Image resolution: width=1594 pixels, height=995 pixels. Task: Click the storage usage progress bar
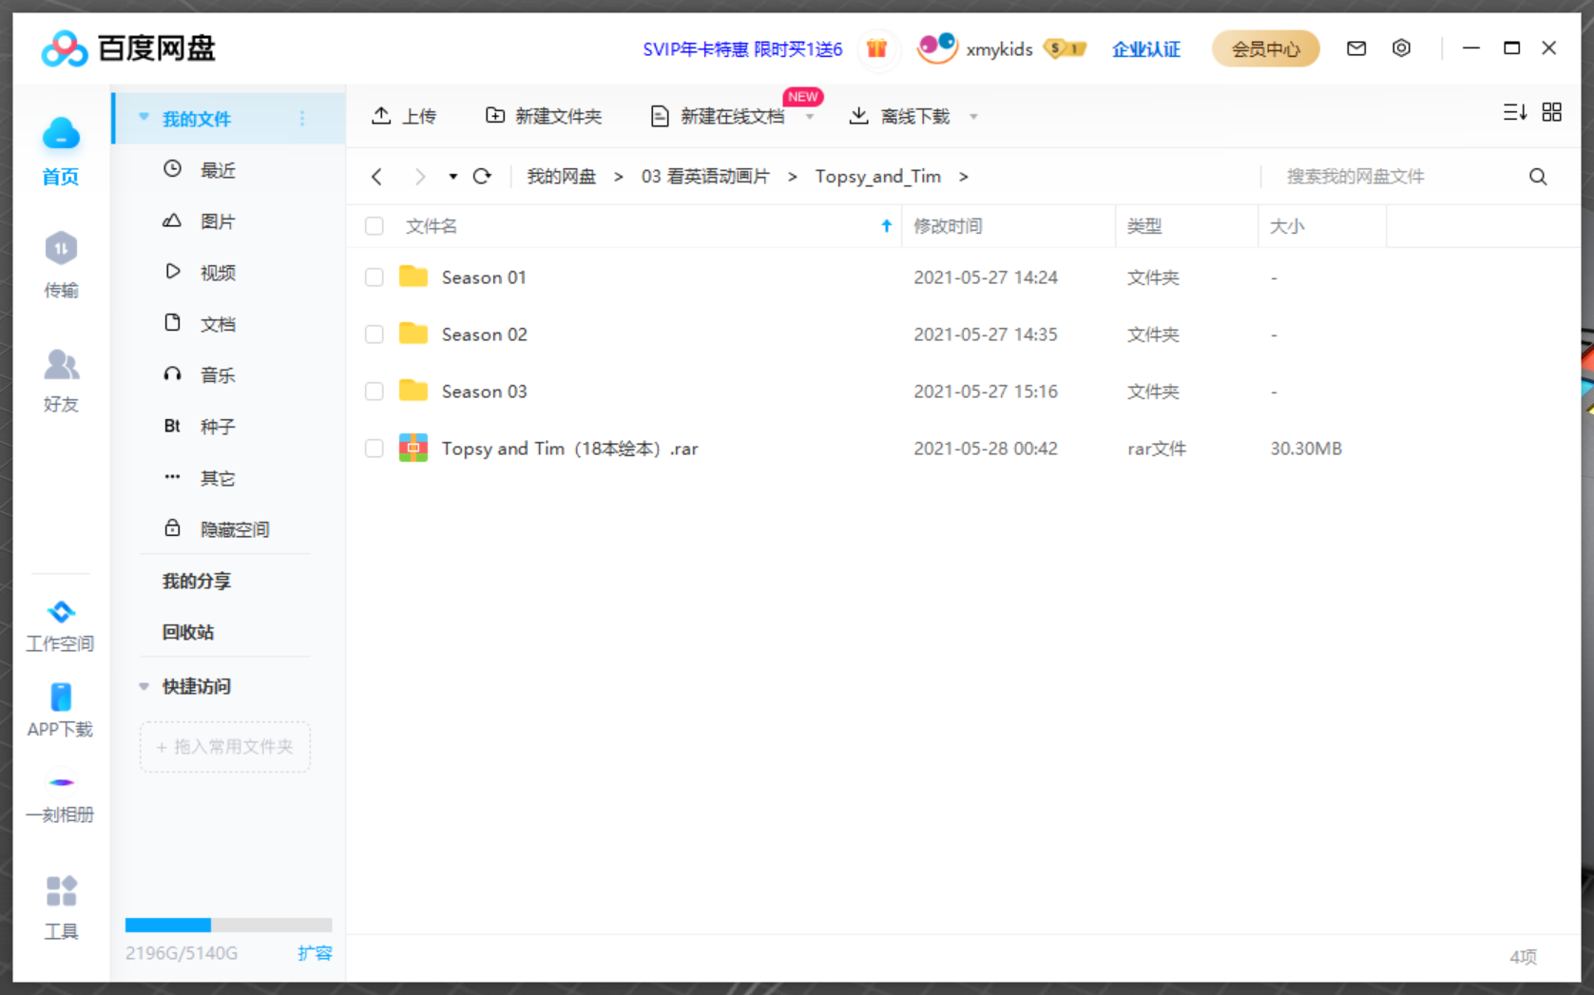[x=228, y=925]
